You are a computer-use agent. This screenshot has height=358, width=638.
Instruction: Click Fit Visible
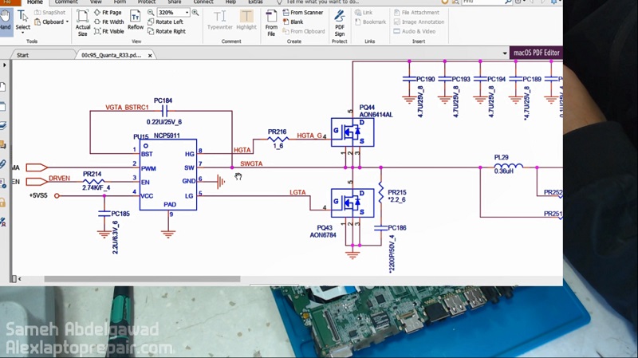(x=109, y=31)
